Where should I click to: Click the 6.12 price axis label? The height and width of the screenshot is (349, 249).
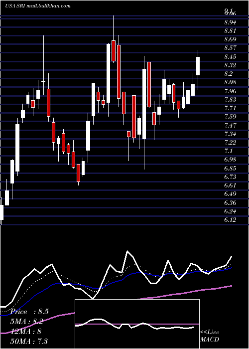point(230,220)
